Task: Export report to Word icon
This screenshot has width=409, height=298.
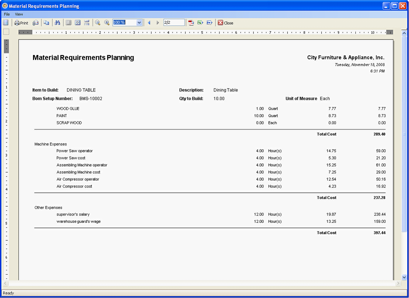Action: pyautogui.click(x=209, y=23)
